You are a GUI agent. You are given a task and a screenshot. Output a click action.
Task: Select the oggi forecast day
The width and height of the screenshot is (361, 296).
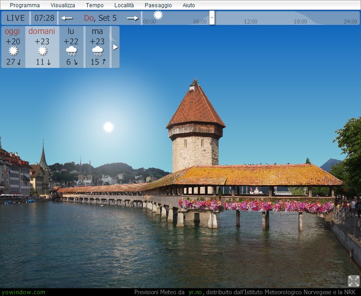[x=13, y=47]
